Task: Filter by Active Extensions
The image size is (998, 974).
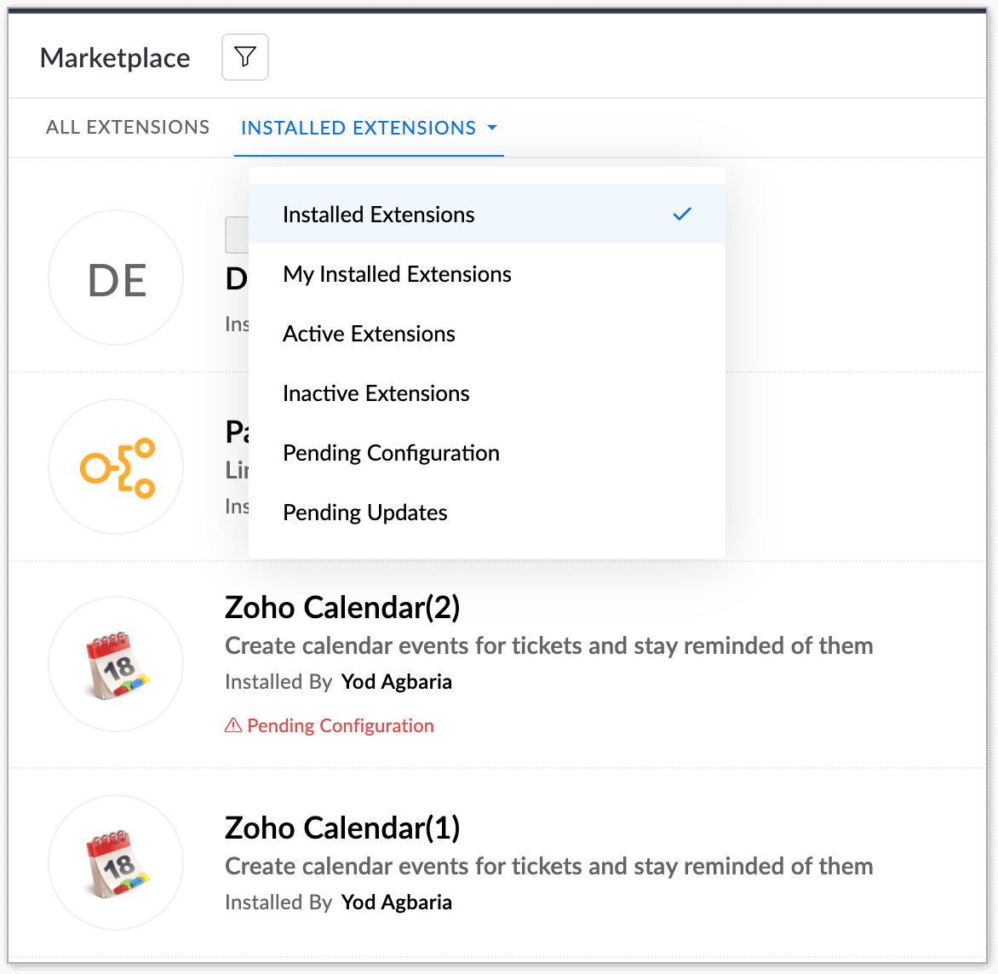Action: point(369,334)
